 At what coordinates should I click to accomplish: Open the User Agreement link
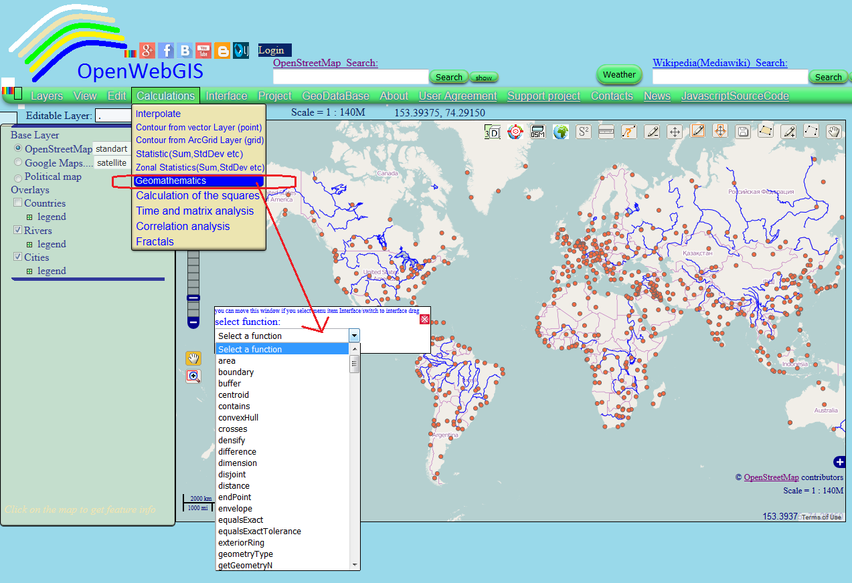[x=458, y=96]
